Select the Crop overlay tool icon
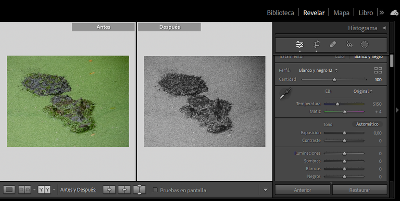Image resolution: width=400 pixels, height=201 pixels. pos(316,44)
